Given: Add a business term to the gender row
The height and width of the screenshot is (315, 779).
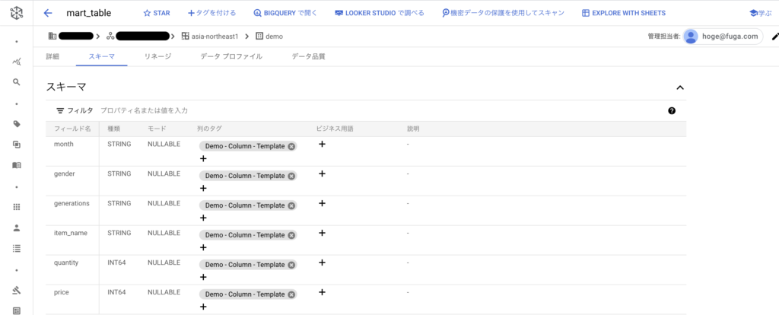Looking at the screenshot, I should click(322, 173).
